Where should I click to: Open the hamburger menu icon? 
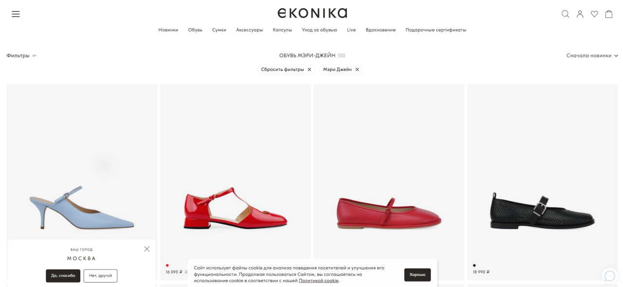[16, 14]
